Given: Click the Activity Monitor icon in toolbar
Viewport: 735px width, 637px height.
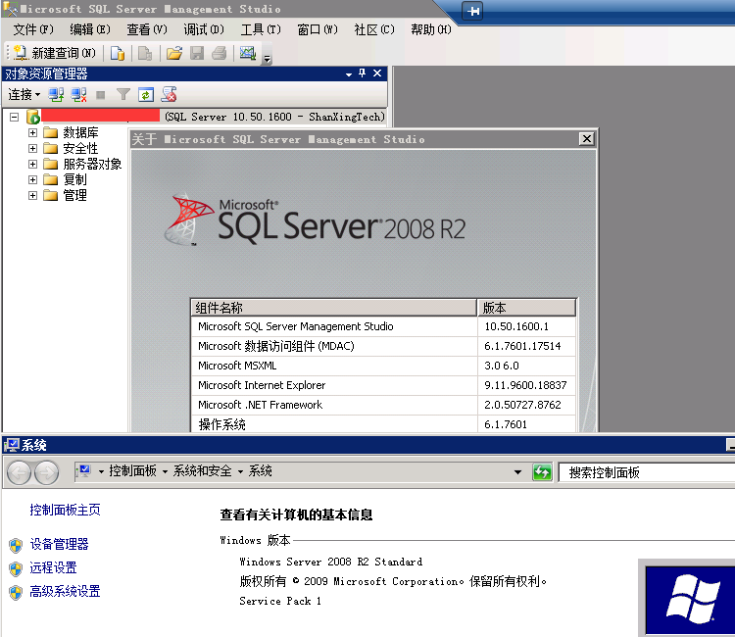Looking at the screenshot, I should click(x=248, y=54).
